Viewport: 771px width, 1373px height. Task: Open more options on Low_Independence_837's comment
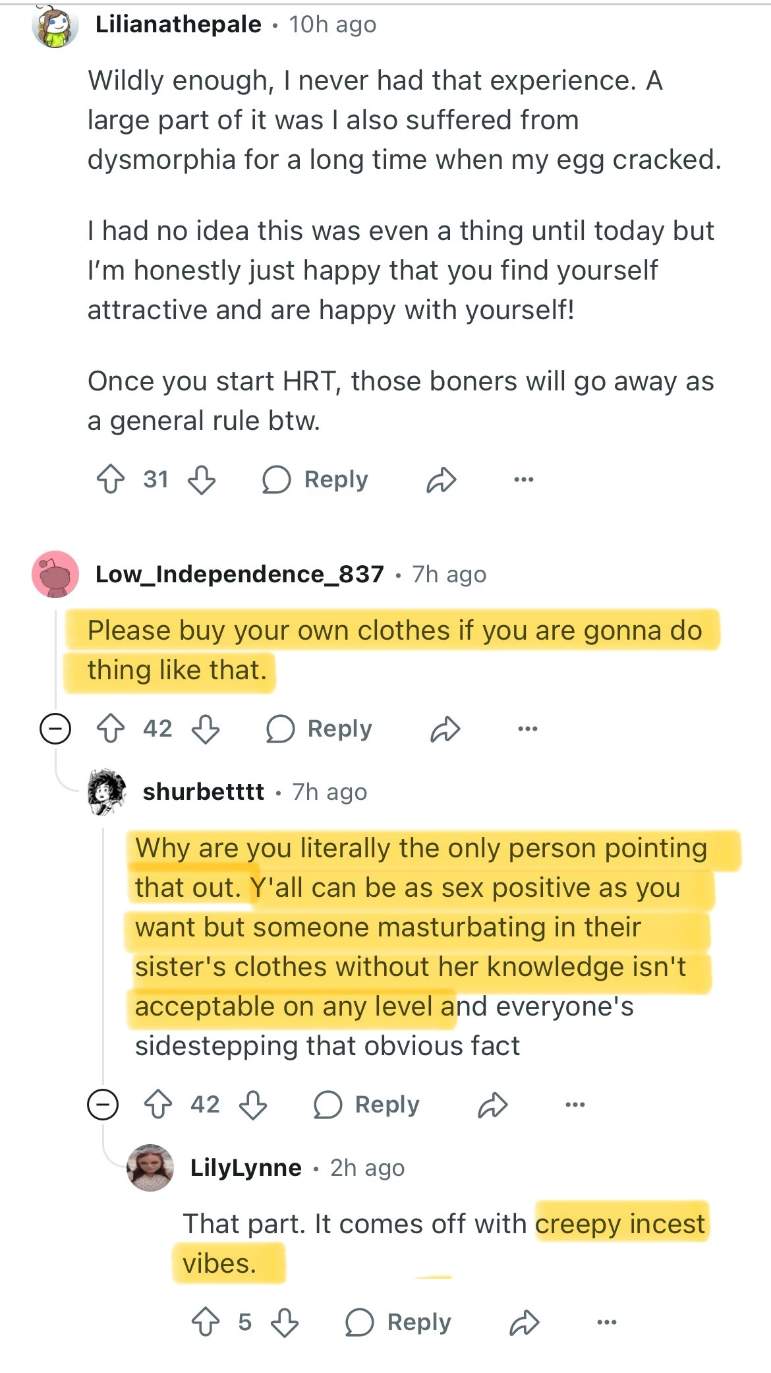(x=527, y=729)
